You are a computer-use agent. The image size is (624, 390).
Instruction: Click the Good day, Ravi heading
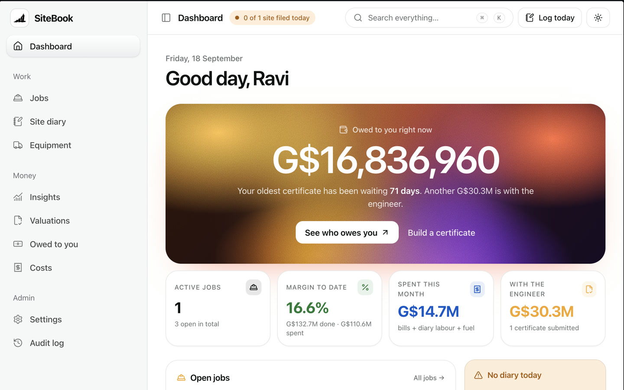point(227,78)
